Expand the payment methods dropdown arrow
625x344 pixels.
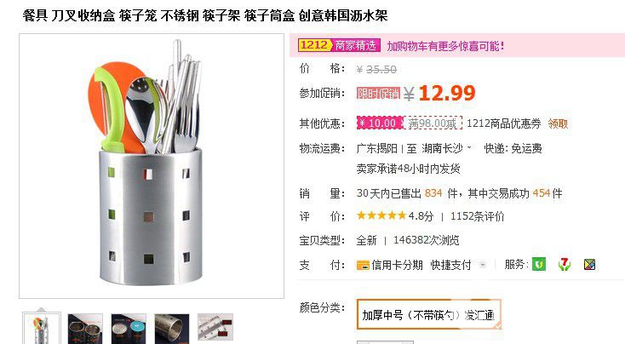tap(483, 265)
